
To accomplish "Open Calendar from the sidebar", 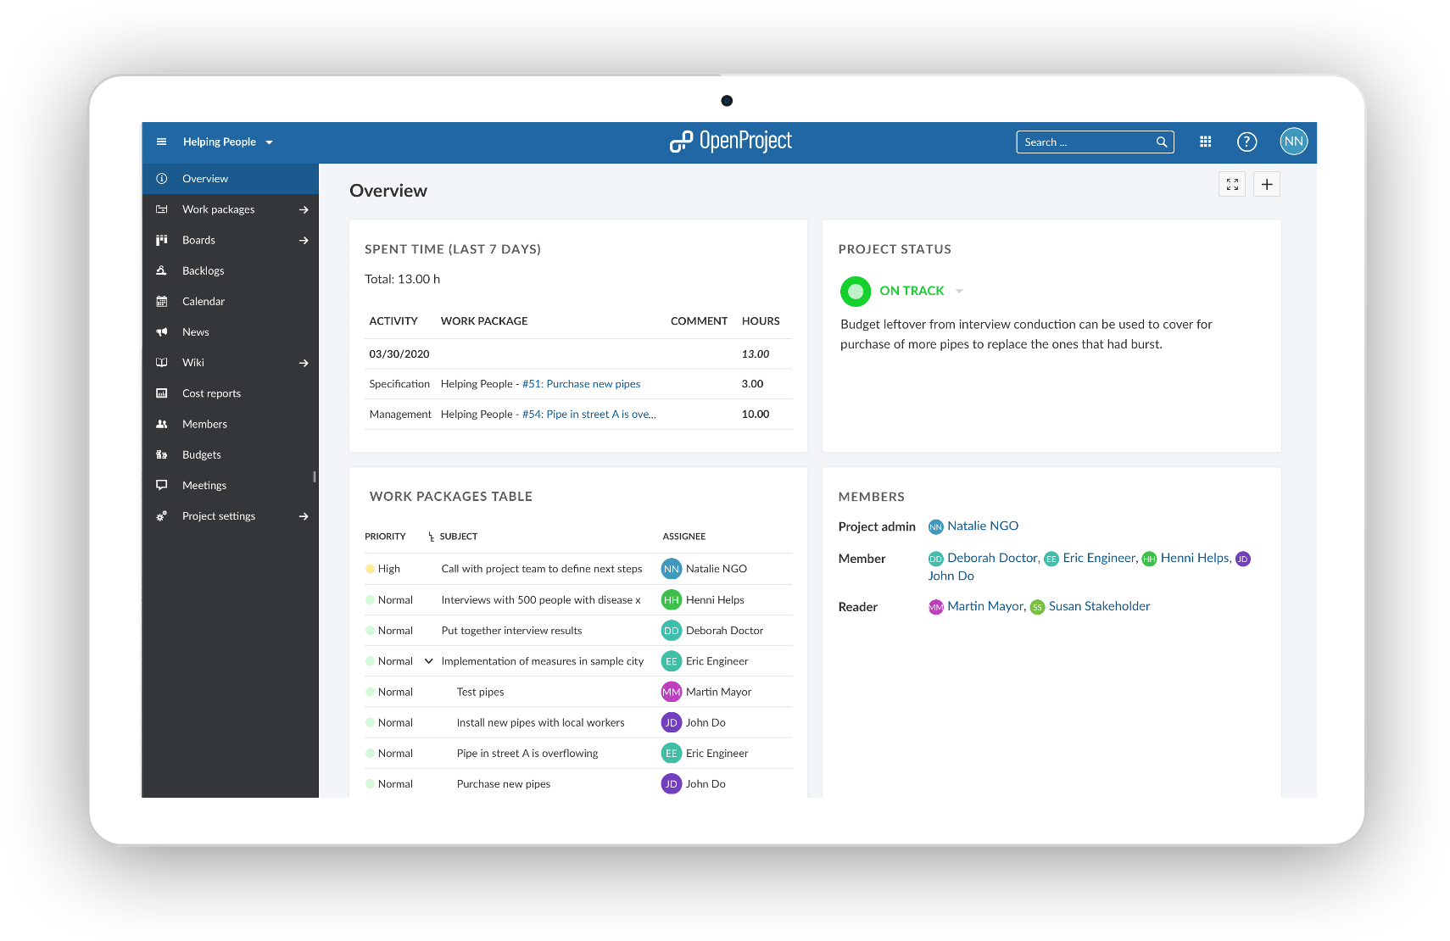I will click(204, 302).
